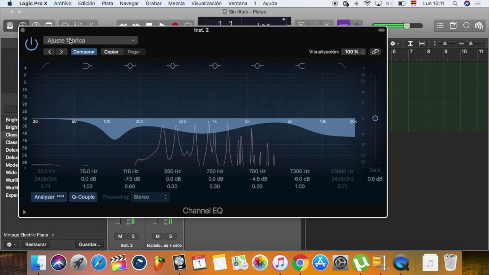Open the Visualización menu
Image resolution: width=489 pixels, height=275 pixels.
point(206,3)
